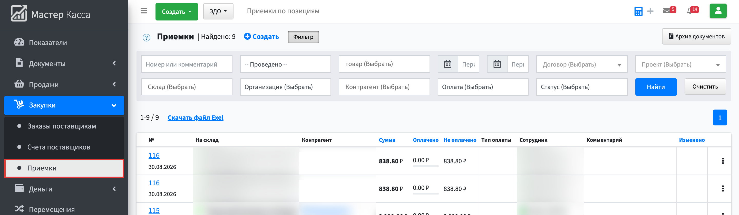The width and height of the screenshot is (739, 215).
Task: Select the Приемки submenu item
Action: [x=64, y=168]
